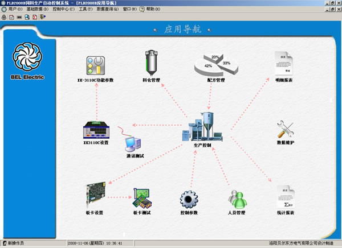
Task: Click the 料仓管理 label
Action: 152,80
